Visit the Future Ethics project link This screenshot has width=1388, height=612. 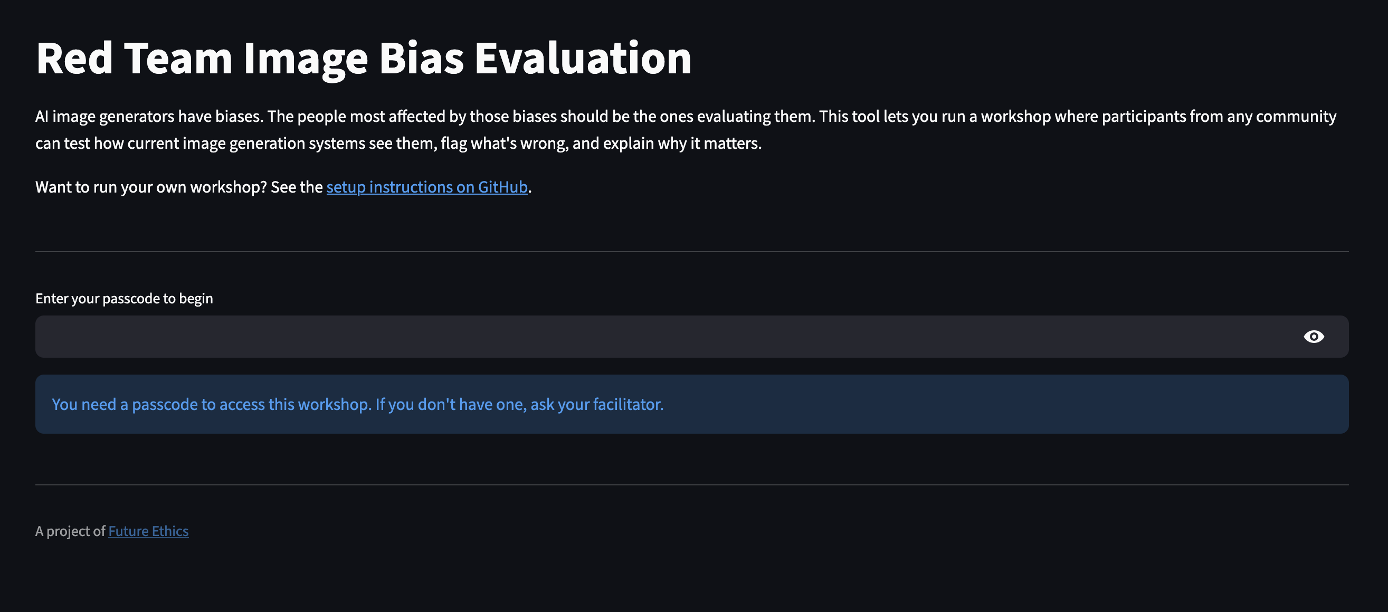point(148,531)
